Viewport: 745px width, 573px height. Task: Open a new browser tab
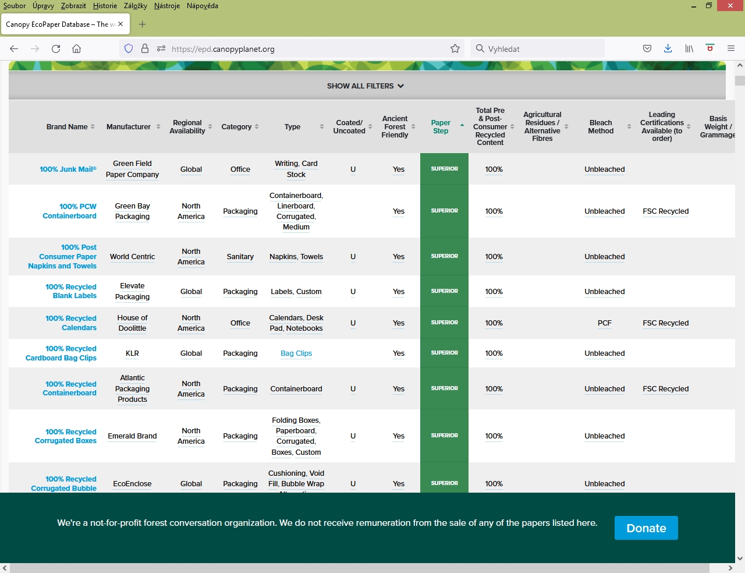pos(142,24)
